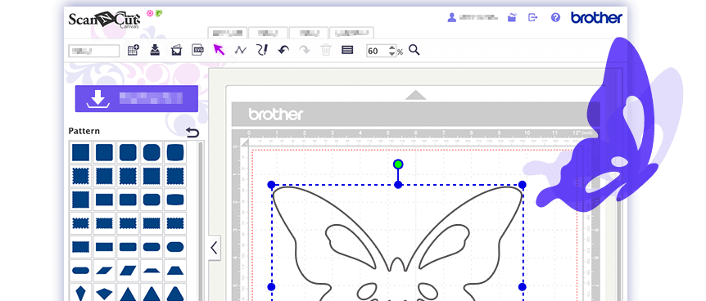Click the green rotation handle above butterfly
Screen dimensions: 706x301
[x=398, y=164]
